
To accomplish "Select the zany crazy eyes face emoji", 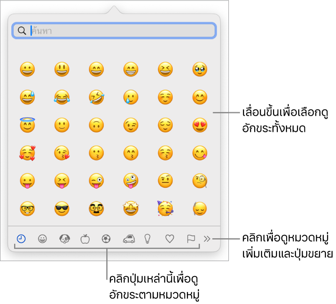I will tap(131, 181).
